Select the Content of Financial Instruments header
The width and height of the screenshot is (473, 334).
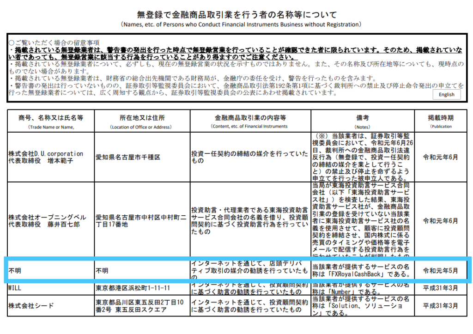[x=250, y=121]
